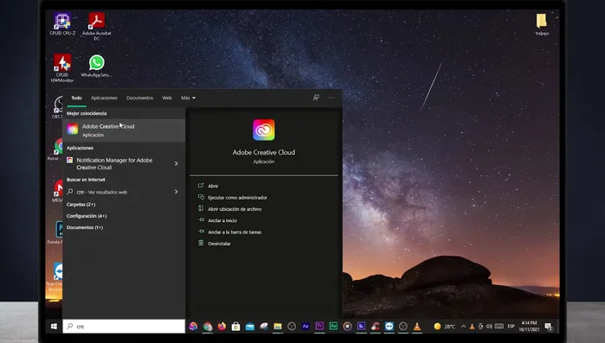This screenshot has height=343, width=605.
Task: Open search feedback icon
Action: click(316, 98)
